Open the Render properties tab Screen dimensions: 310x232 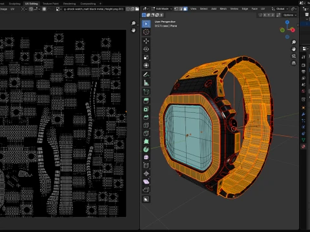click(304, 65)
